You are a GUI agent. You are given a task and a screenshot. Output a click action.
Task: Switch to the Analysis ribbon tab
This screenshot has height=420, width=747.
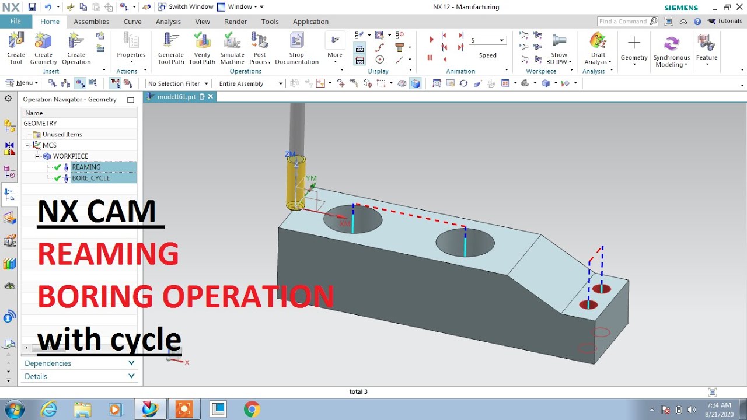coord(168,22)
